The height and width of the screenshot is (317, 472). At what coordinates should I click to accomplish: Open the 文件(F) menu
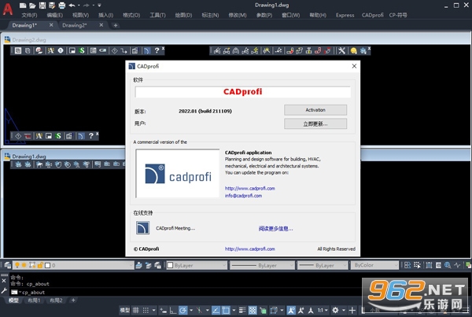coord(30,15)
